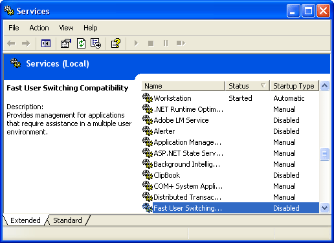Viewport: 334px width, 243px height.
Task: Sort by the Name column header
Action: [x=183, y=86]
